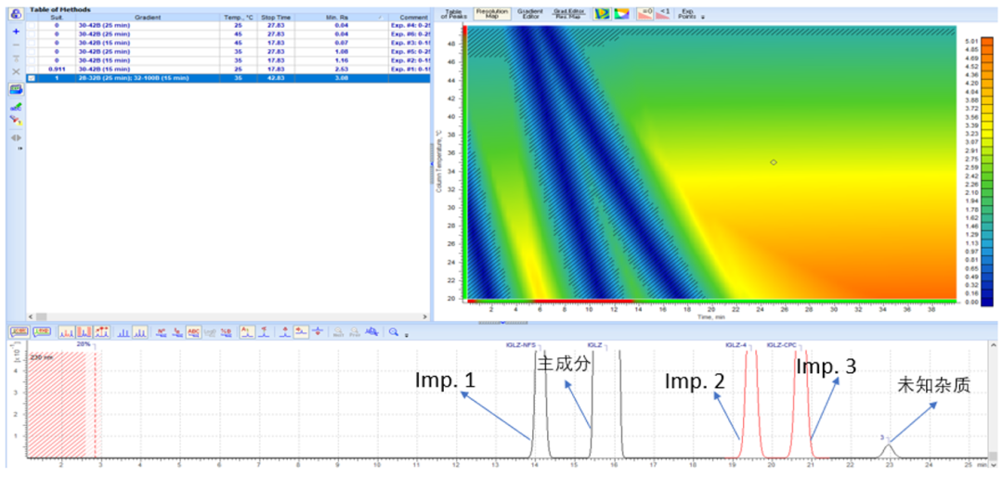
Task: Click the filled red peaks display icon
Action: click(x=85, y=332)
